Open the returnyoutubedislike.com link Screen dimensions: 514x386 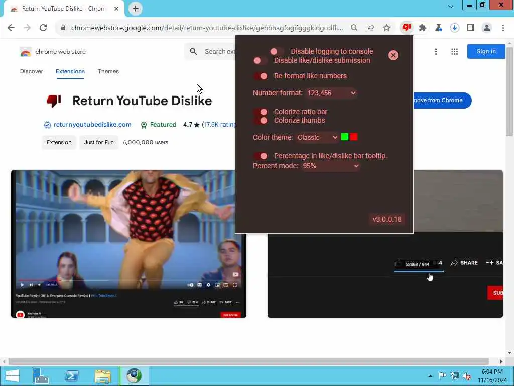[92, 125]
